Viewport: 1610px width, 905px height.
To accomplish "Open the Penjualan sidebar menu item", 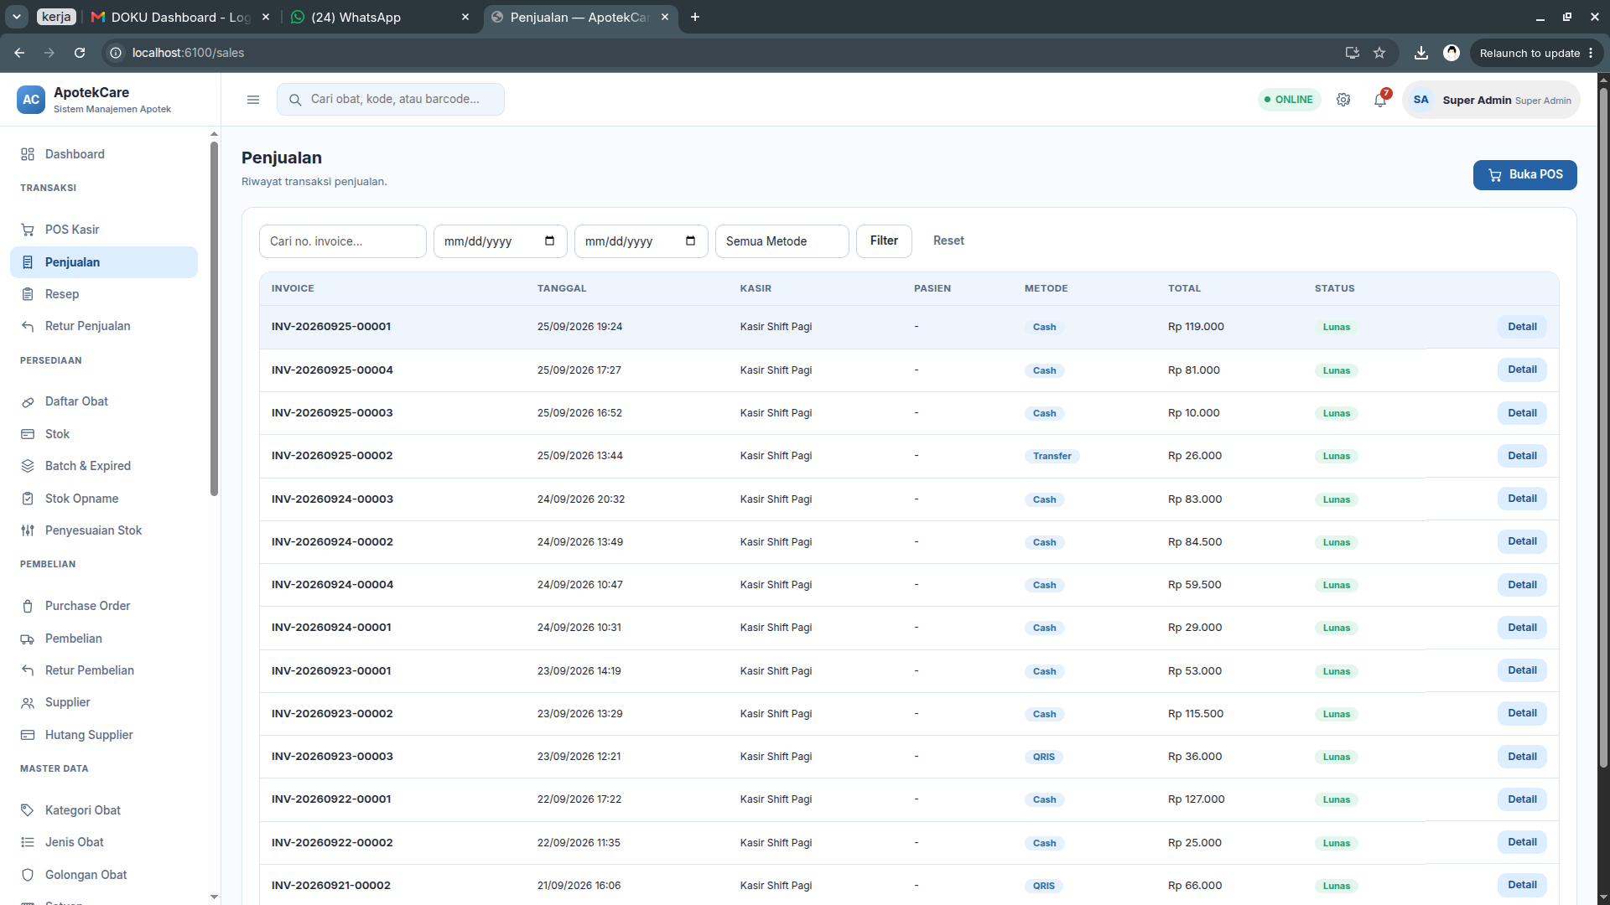I will coord(104,262).
